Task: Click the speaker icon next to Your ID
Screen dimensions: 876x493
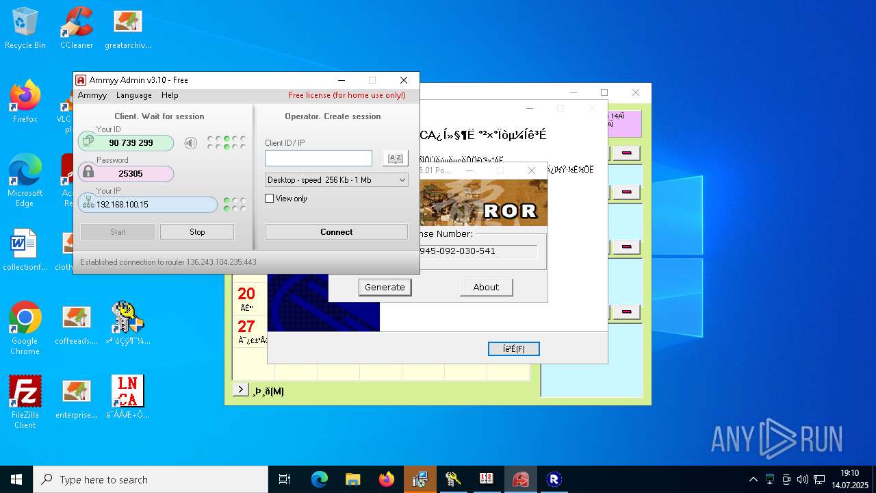Action: [190, 142]
